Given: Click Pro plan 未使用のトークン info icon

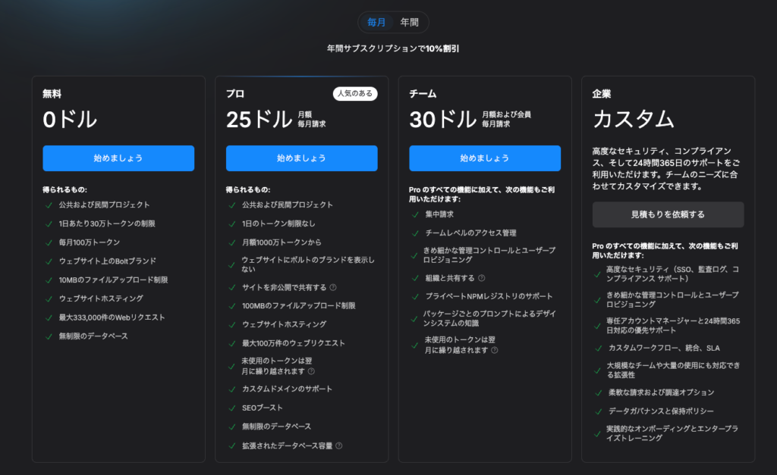Looking at the screenshot, I should (311, 371).
